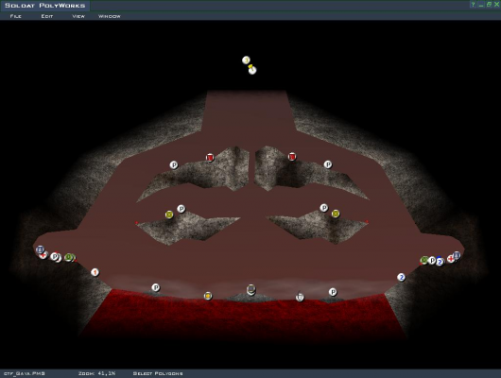Select the marker atop the center lava mound
The image size is (501, 378).
click(x=251, y=289)
